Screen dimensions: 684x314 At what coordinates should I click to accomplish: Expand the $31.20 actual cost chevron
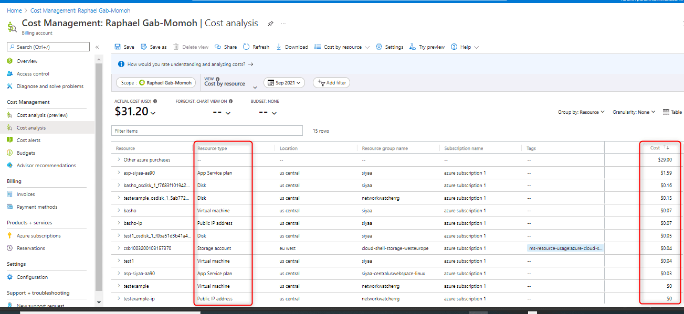pyautogui.click(x=153, y=113)
